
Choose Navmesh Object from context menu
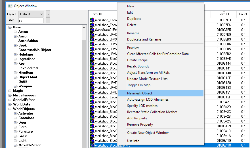tap(140, 93)
